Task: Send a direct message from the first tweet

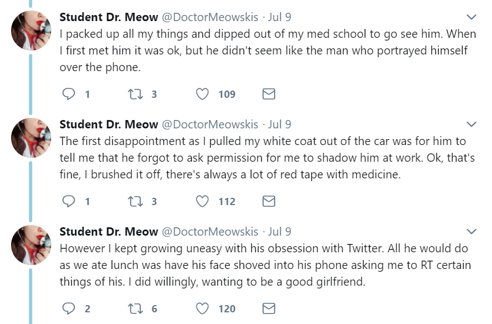Action: (268, 94)
